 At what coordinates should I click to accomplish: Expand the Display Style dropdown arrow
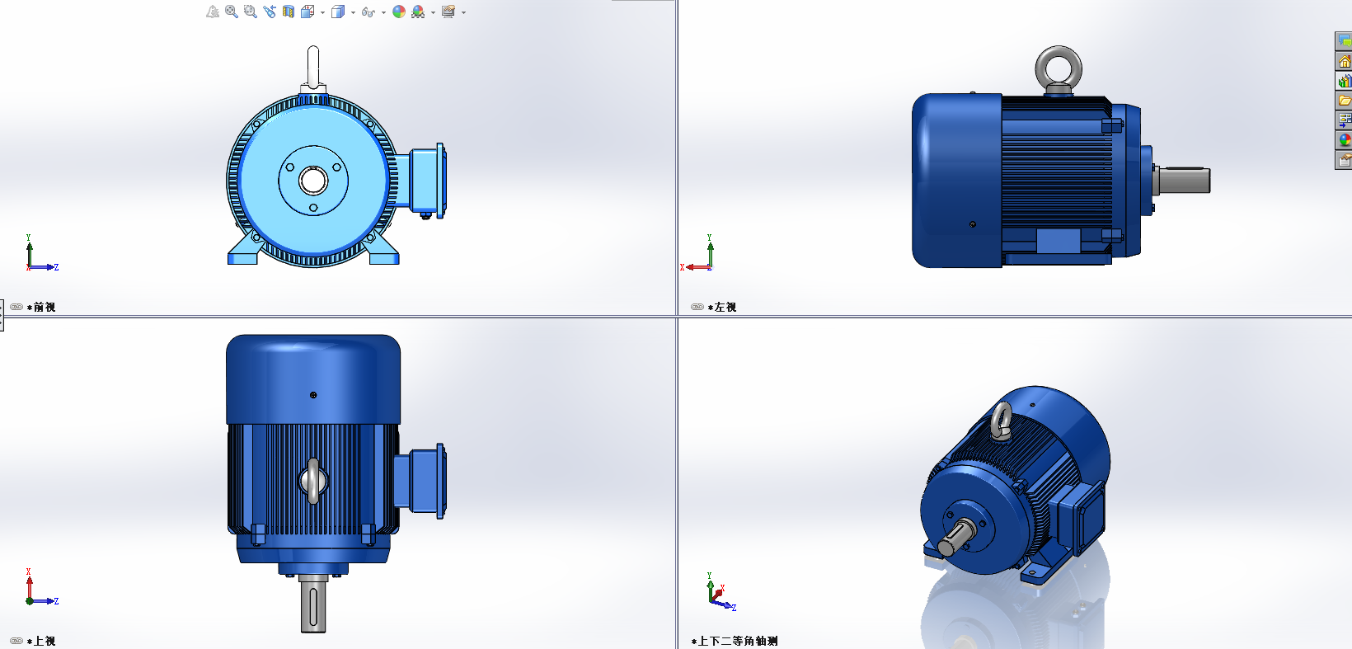pyautogui.click(x=353, y=12)
